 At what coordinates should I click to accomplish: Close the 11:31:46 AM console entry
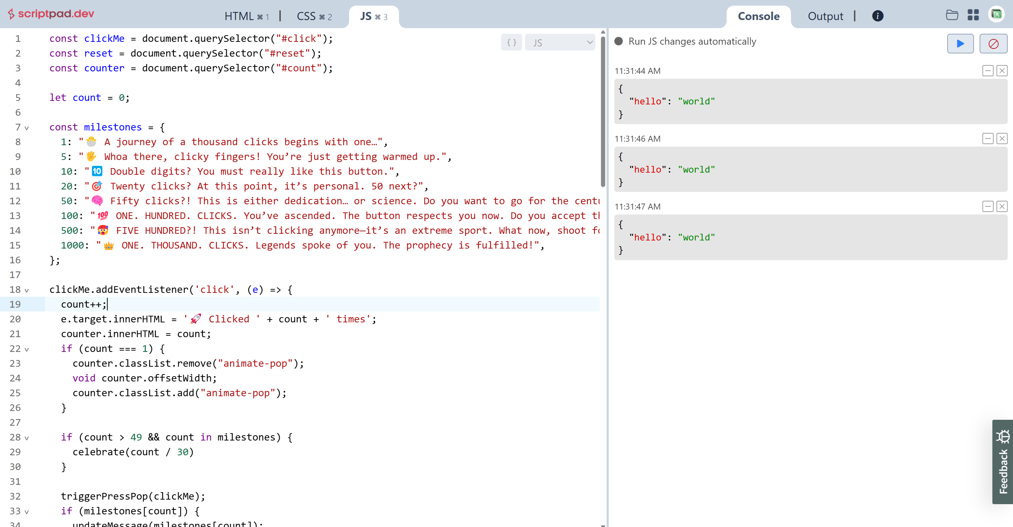(x=1002, y=138)
